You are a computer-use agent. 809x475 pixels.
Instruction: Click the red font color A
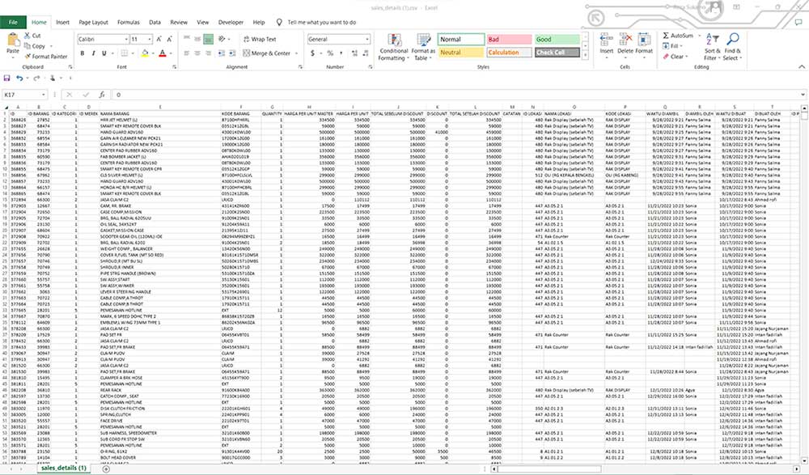click(x=163, y=53)
